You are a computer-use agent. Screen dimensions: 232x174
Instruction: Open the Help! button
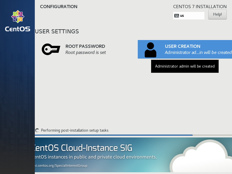(x=217, y=14)
